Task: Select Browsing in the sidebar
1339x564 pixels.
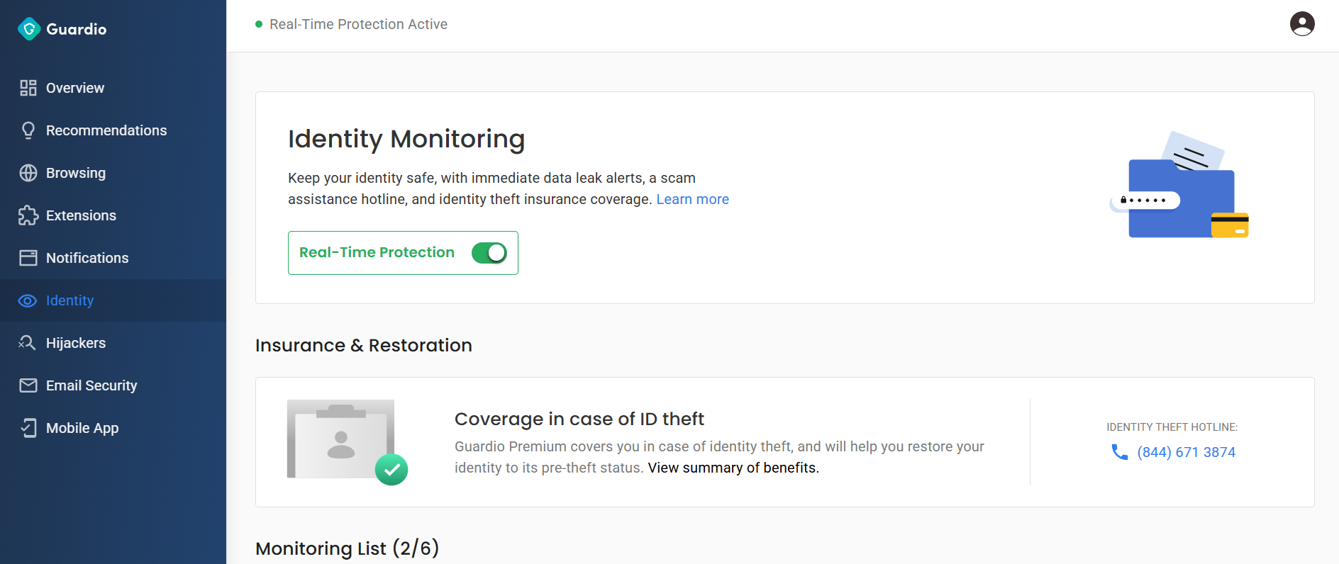Action: point(113,173)
